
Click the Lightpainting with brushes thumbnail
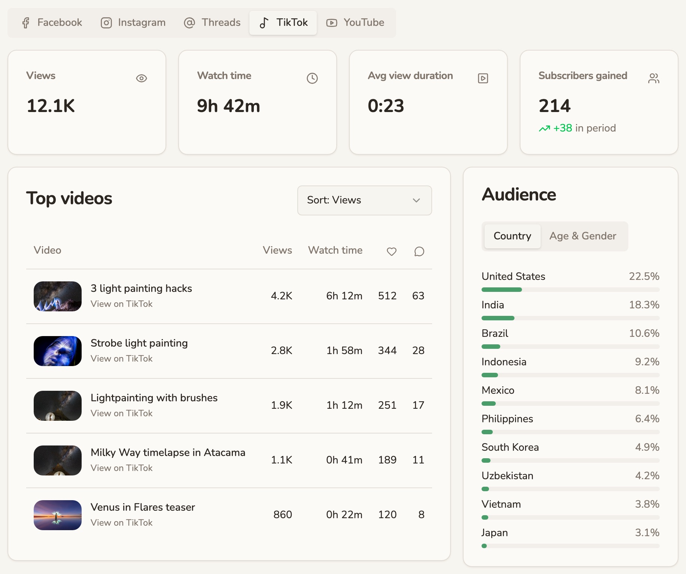point(58,406)
